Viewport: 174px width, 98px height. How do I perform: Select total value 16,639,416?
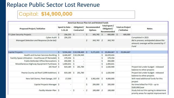(x=110, y=55)
